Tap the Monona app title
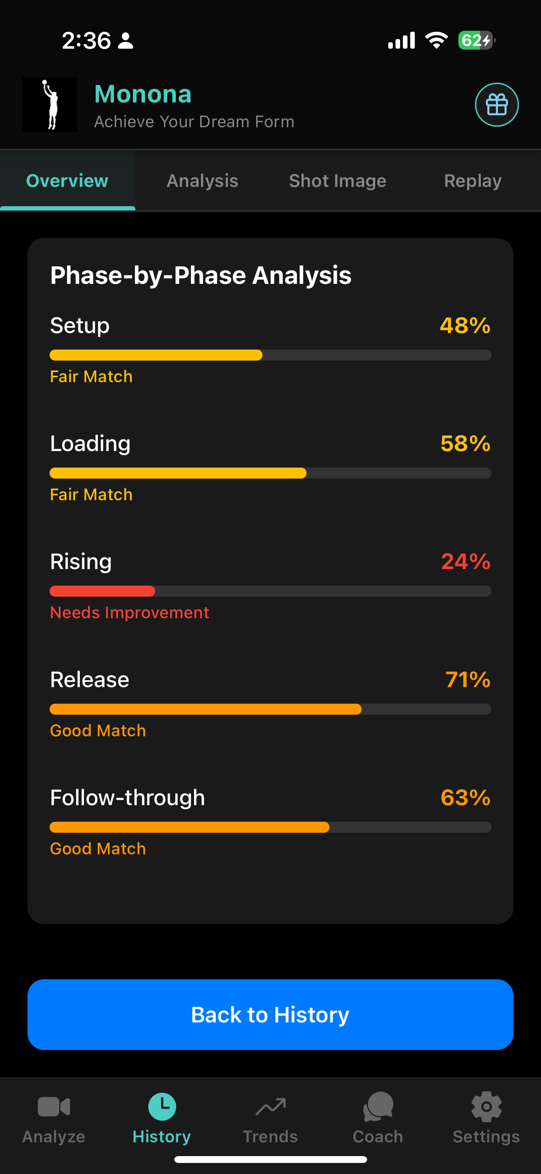Image resolution: width=541 pixels, height=1174 pixels. pos(143,94)
